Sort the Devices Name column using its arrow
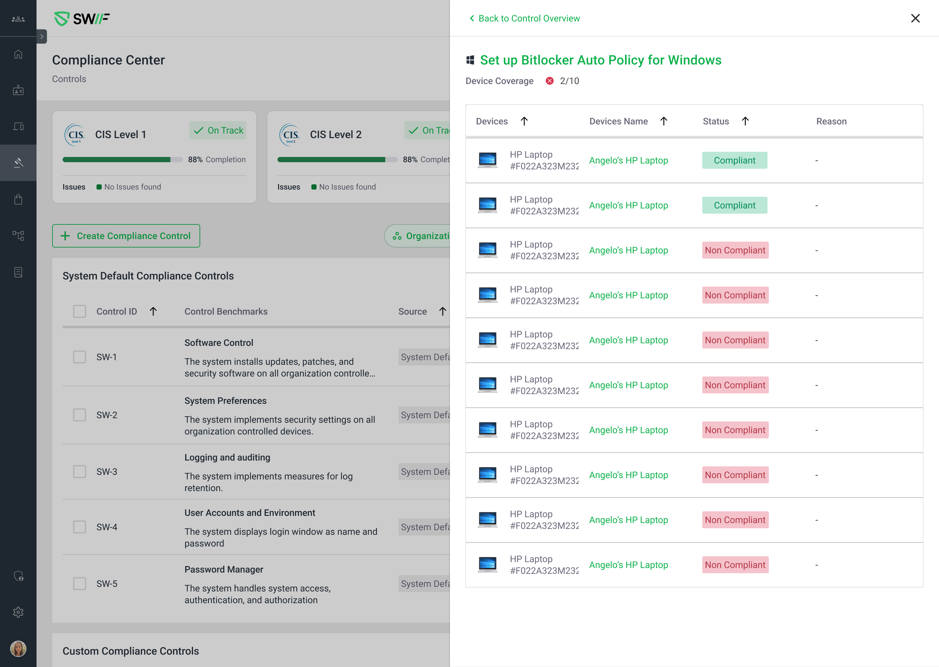 [663, 121]
